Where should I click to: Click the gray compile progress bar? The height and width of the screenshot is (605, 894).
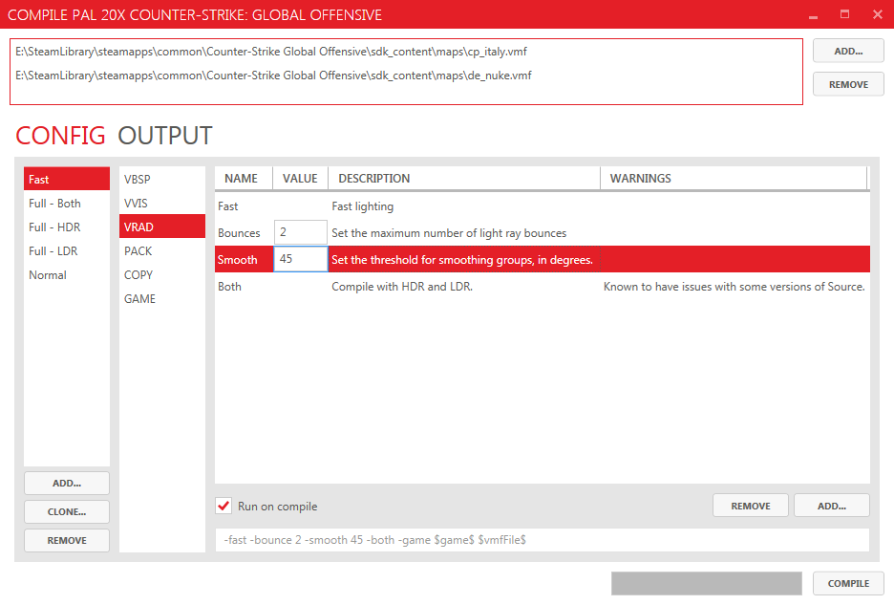click(x=707, y=583)
